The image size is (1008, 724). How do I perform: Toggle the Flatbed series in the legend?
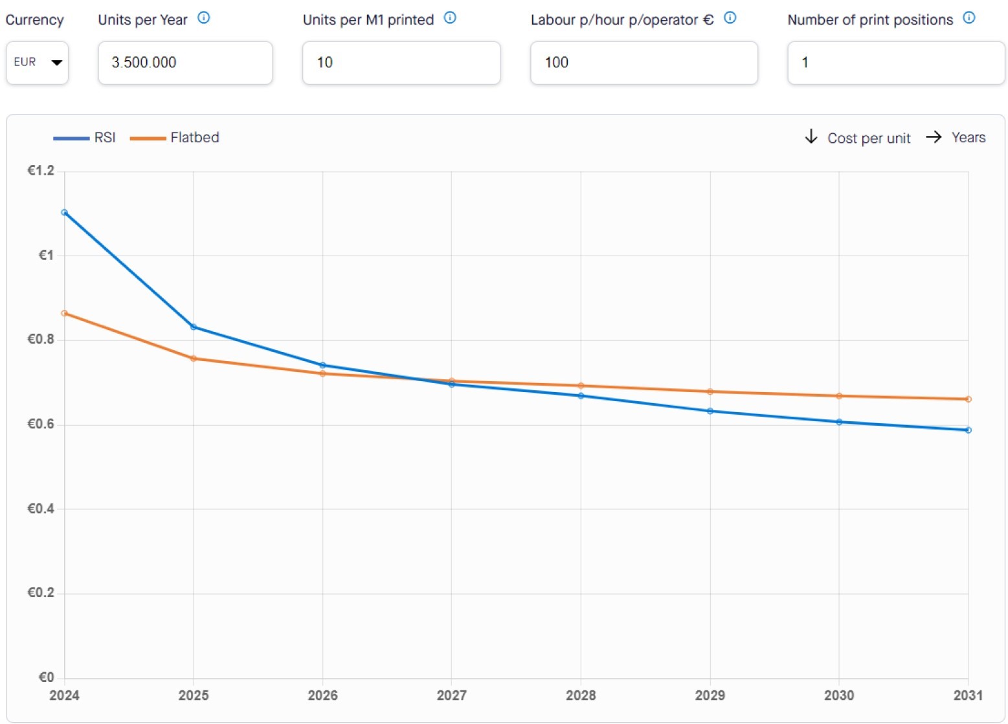pyautogui.click(x=195, y=138)
